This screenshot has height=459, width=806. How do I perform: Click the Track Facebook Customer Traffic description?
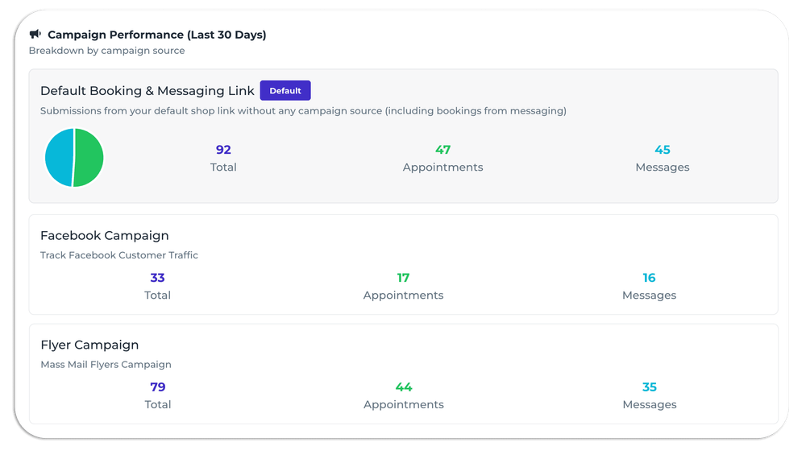(x=119, y=255)
